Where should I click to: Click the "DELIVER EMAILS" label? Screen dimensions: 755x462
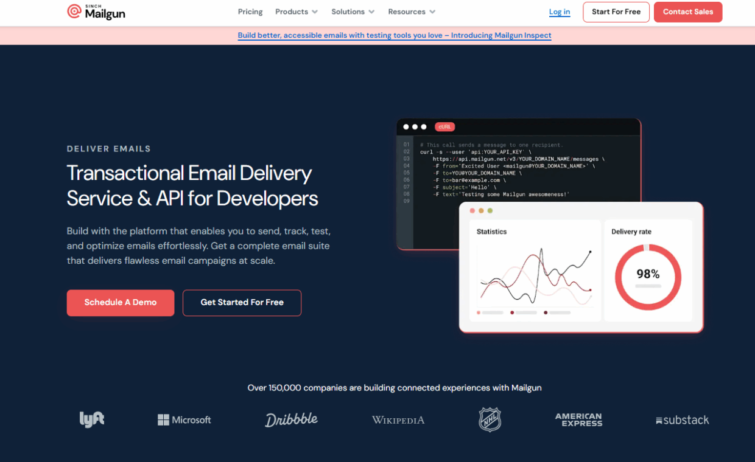[x=109, y=149]
